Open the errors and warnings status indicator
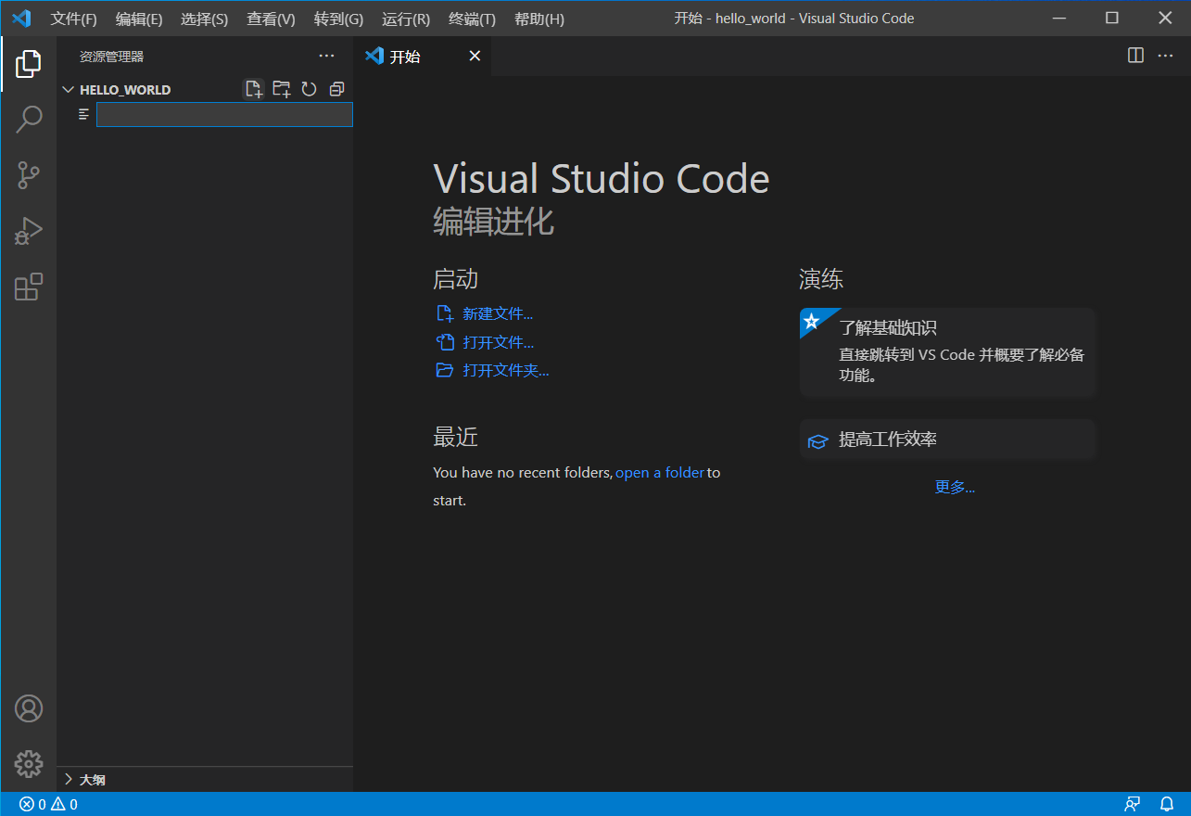The width and height of the screenshot is (1191, 816). tap(48, 804)
